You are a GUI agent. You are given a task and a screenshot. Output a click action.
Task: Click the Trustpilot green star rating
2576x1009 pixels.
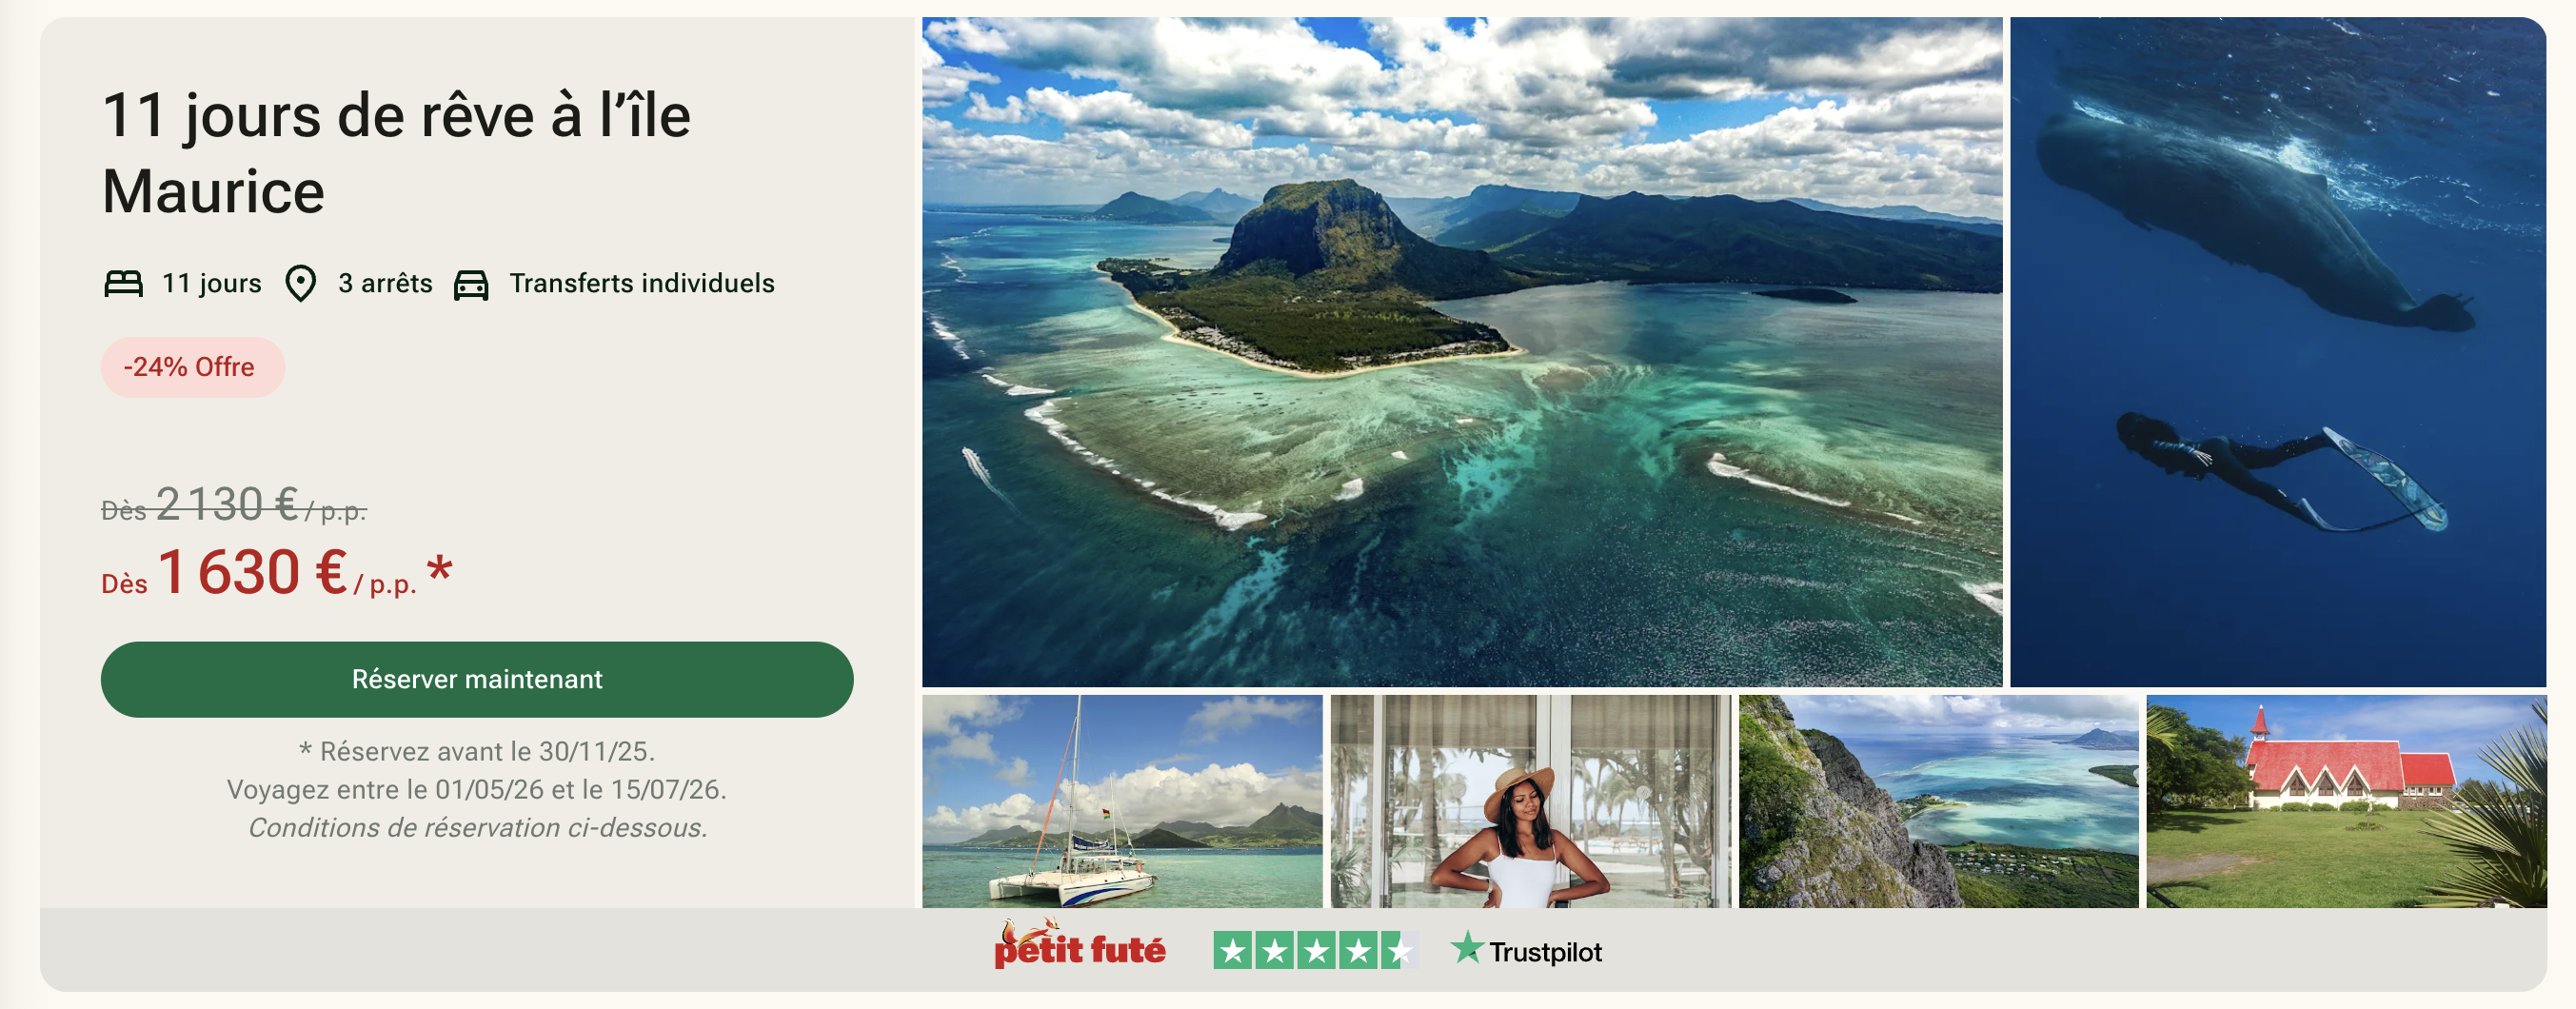[1316, 950]
